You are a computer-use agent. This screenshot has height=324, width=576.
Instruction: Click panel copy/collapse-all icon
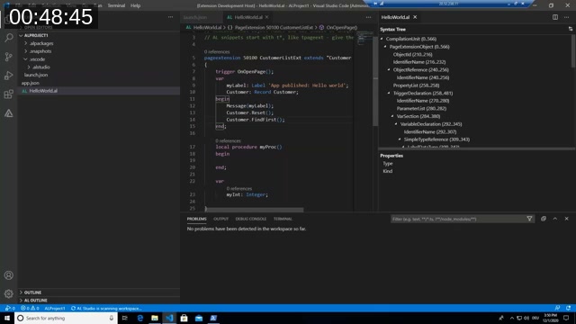tap(544, 219)
